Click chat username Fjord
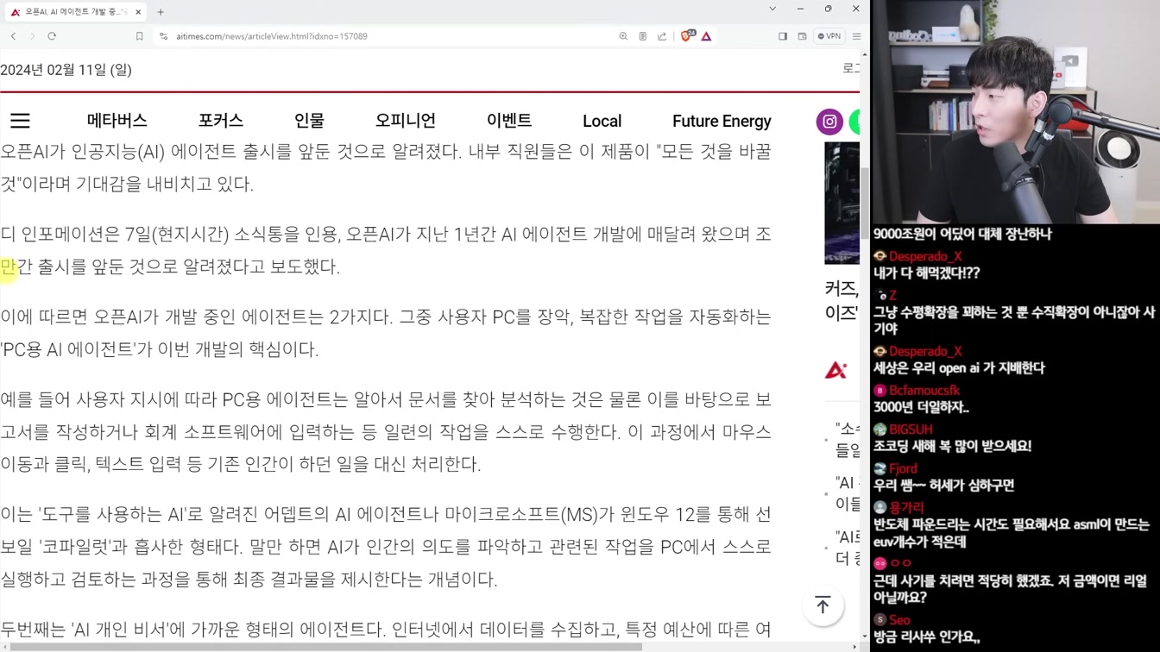The width and height of the screenshot is (1160, 652). click(x=903, y=469)
